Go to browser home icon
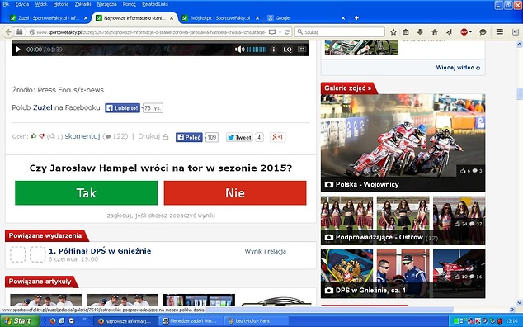523x327 pixels. click(434, 32)
